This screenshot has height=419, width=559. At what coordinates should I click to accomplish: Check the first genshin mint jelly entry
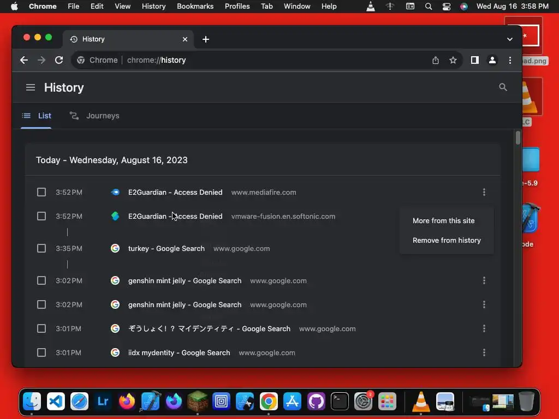pos(41,281)
